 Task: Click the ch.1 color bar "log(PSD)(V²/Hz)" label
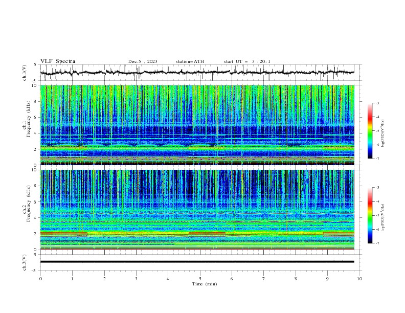(383, 133)
